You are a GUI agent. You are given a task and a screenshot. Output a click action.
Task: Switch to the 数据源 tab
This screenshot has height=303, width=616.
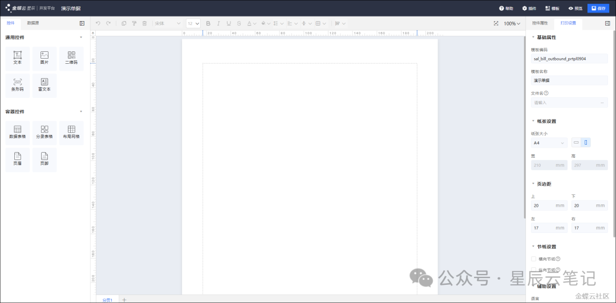[33, 23]
